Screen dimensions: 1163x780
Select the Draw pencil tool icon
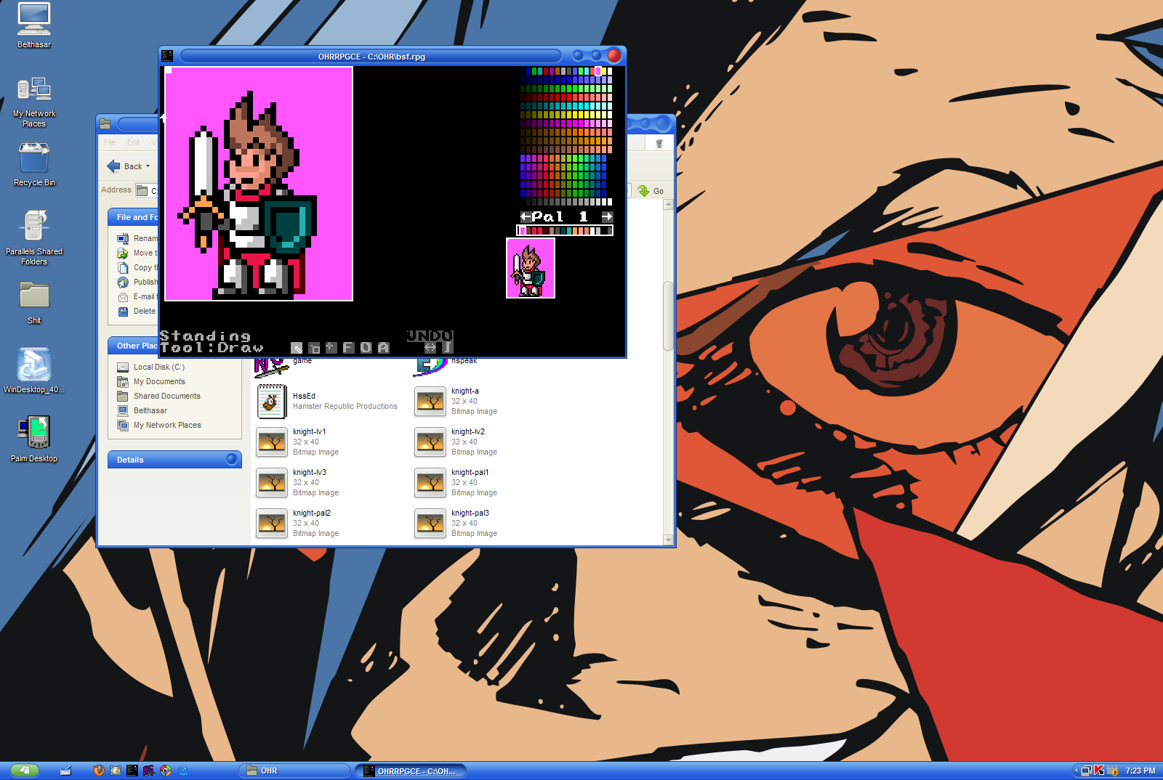tap(297, 348)
